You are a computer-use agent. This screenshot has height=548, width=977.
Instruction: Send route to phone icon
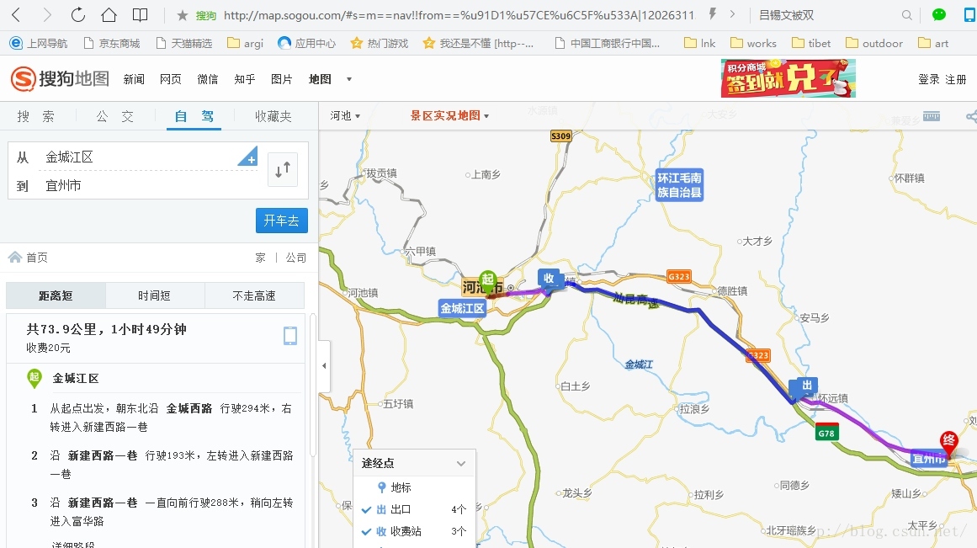coord(289,335)
